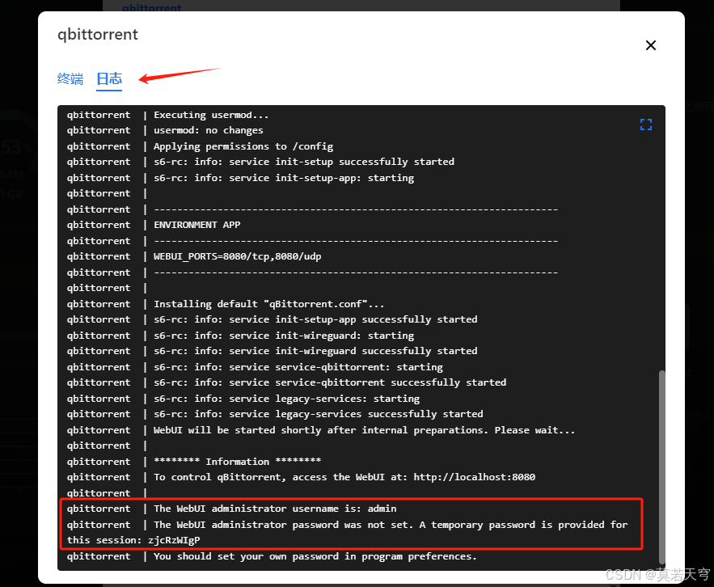Click 'Applying permissions to /config' line
The height and width of the screenshot is (587, 714).
point(243,146)
